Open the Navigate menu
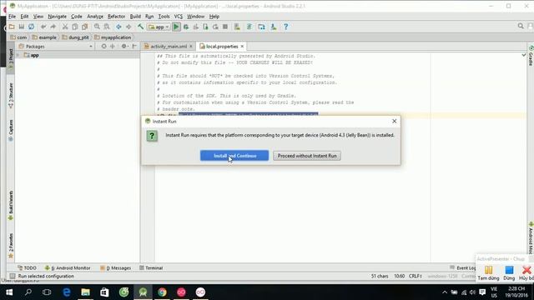The width and height of the screenshot is (534, 300). click(x=57, y=17)
